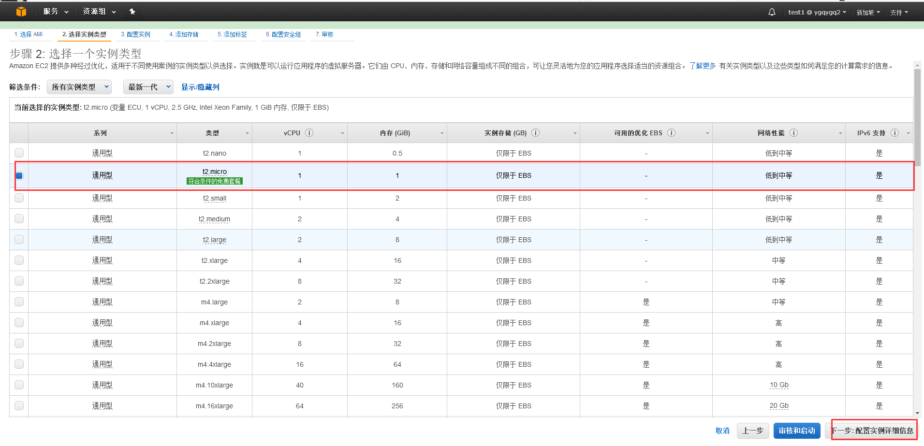Go to step 1. 选择 AMI tab
Image resolution: width=924 pixels, height=446 pixels.
29,34
